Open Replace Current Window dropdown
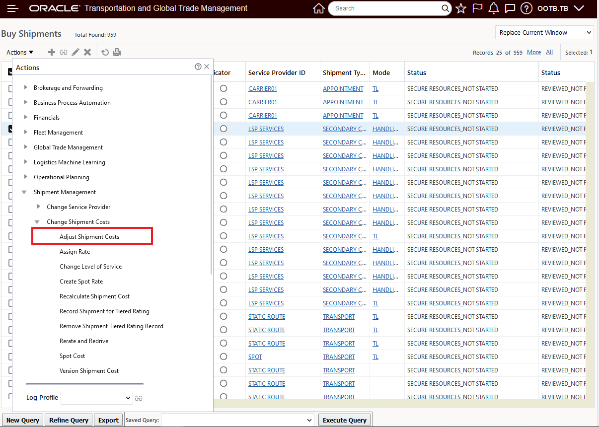Screen dimensions: 599x427 (x=545, y=32)
